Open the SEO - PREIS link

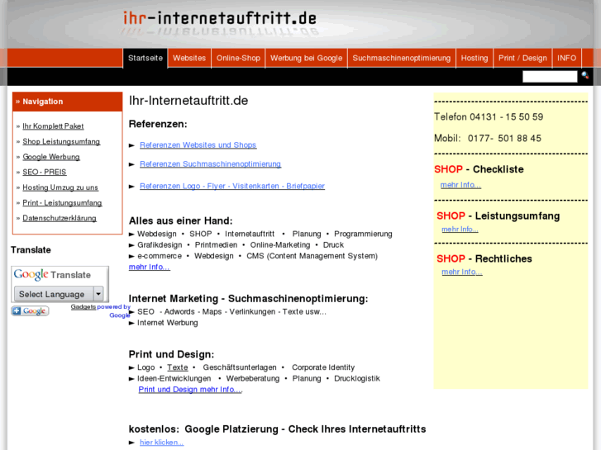(x=45, y=172)
